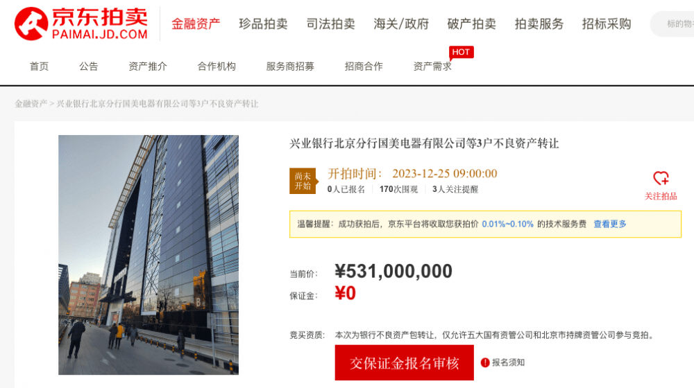The width and height of the screenshot is (694, 388).
Task: Go to the 破产拍卖 tab
Action: [471, 24]
